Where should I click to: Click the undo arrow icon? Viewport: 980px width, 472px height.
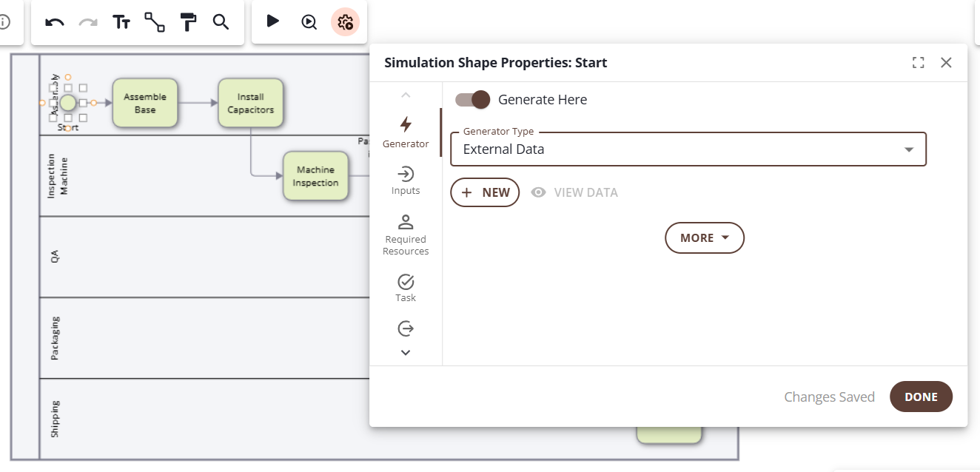(55, 22)
